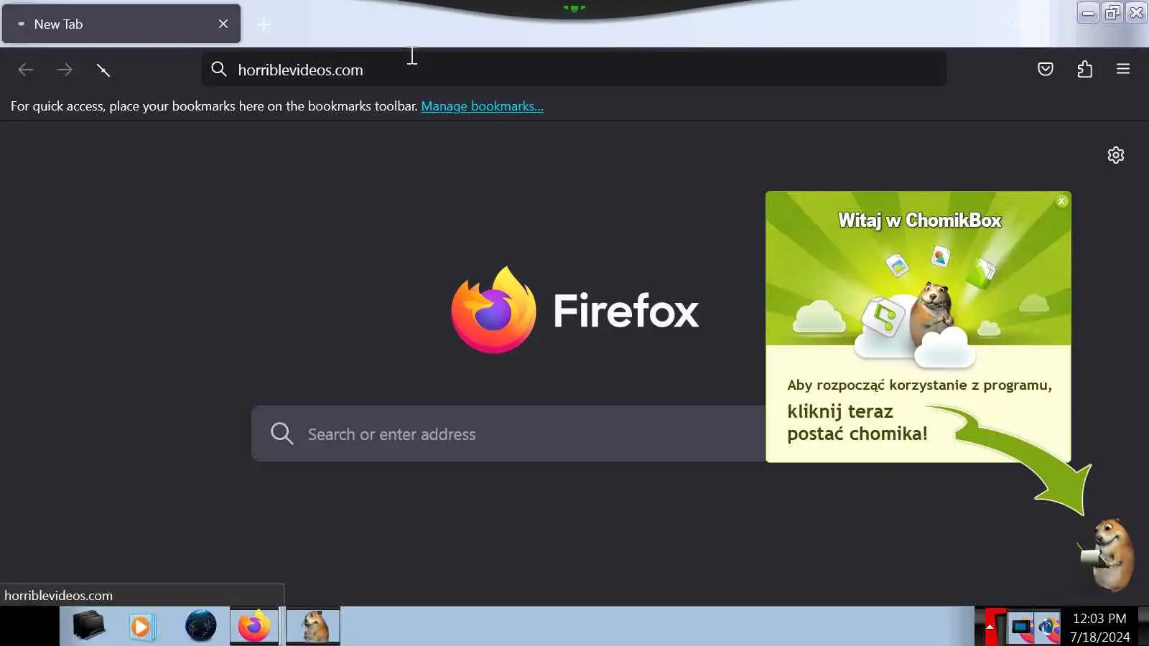Click the Witaj w ChomikBox banner heading
This screenshot has height=646, width=1149.
point(919,220)
